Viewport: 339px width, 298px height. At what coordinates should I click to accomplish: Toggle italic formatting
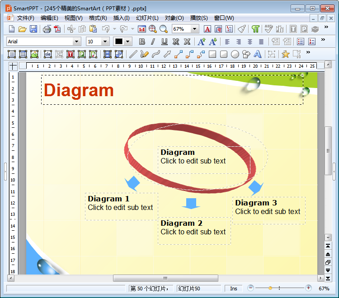click(x=153, y=42)
